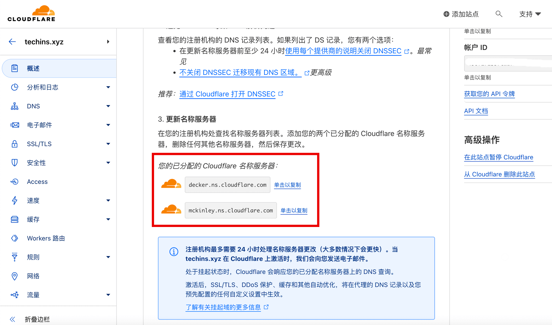This screenshot has height=325, width=552.
Task: Open Workers 路由 in the sidebar
Action: click(59, 238)
